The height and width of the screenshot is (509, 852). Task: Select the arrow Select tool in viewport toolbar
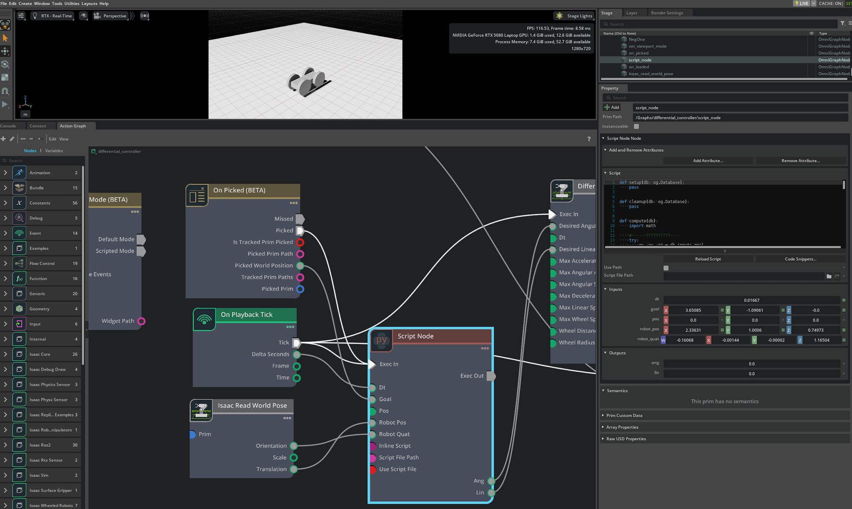coord(5,38)
